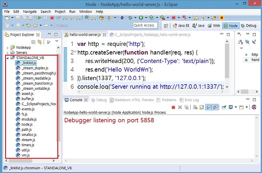Screen dimensions: 262x173
Task: Click the Clear Console icon
Action: [195, 107]
